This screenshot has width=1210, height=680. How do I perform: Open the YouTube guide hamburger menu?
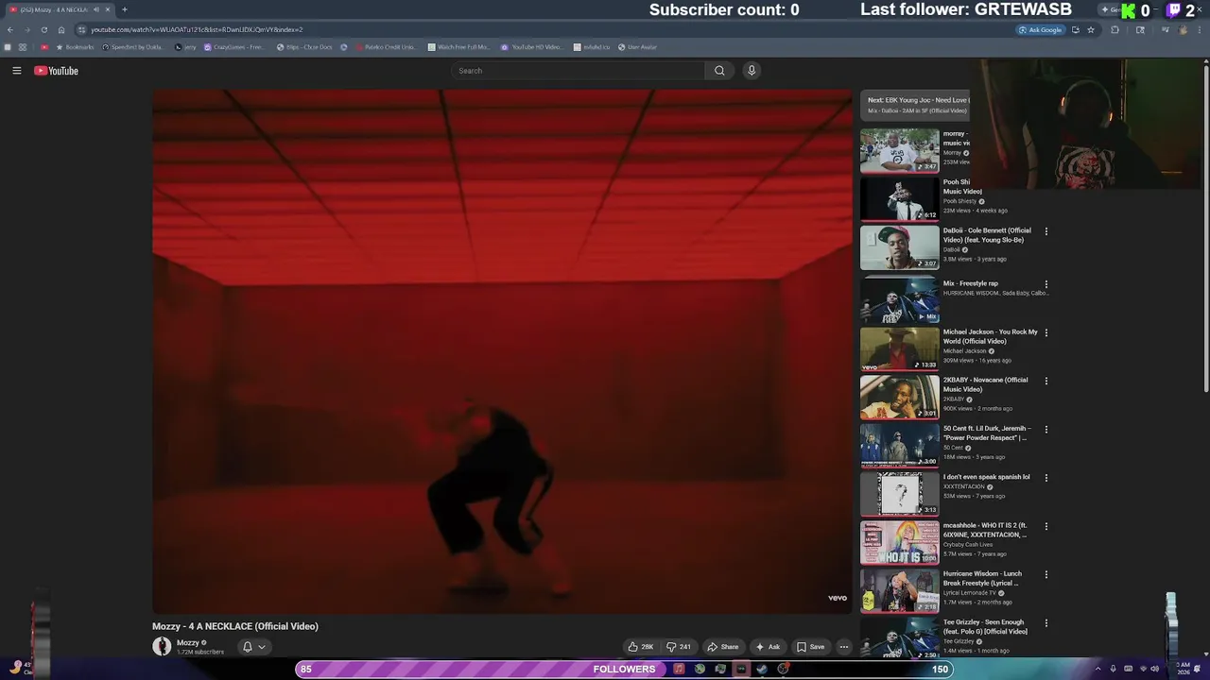(x=16, y=71)
